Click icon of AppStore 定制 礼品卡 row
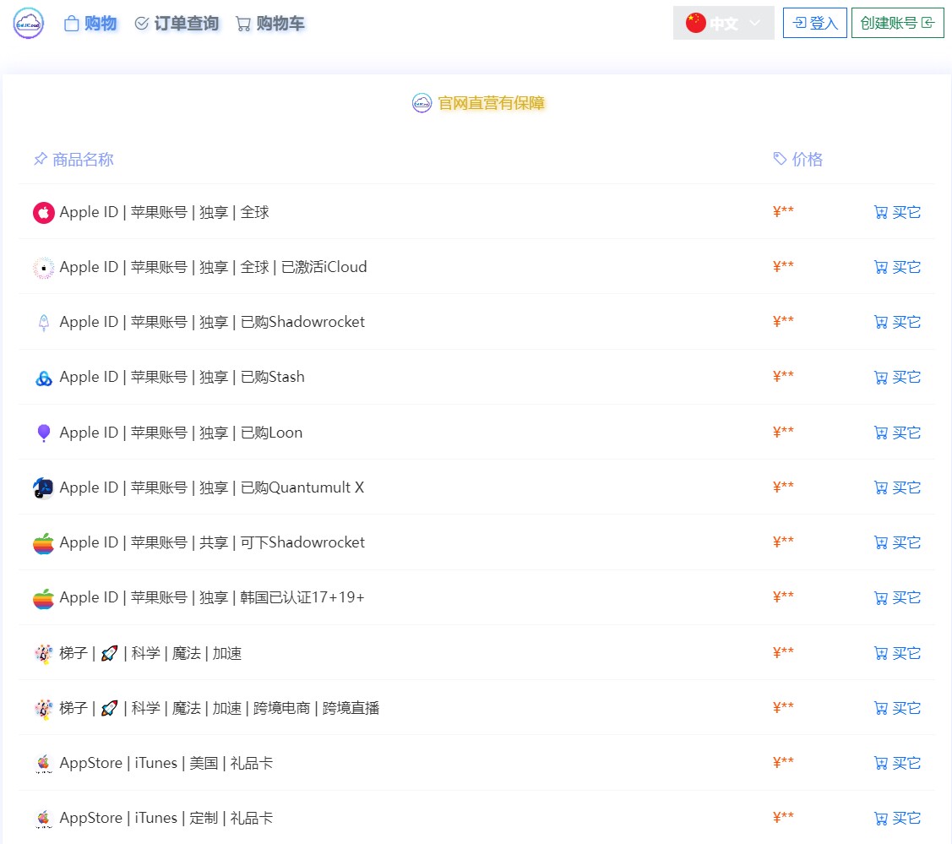The width and height of the screenshot is (952, 844). pyautogui.click(x=44, y=819)
